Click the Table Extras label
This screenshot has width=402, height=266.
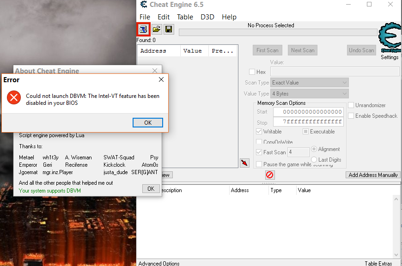click(x=378, y=263)
